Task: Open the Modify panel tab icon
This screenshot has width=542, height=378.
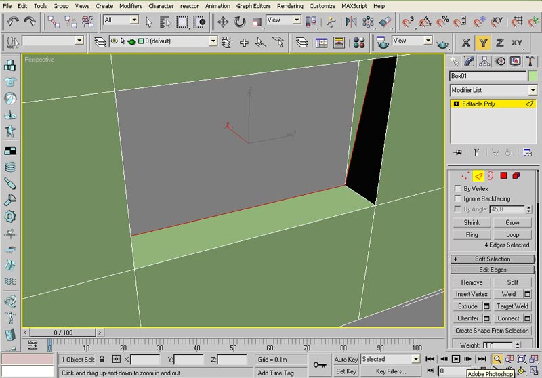Action: (469, 62)
